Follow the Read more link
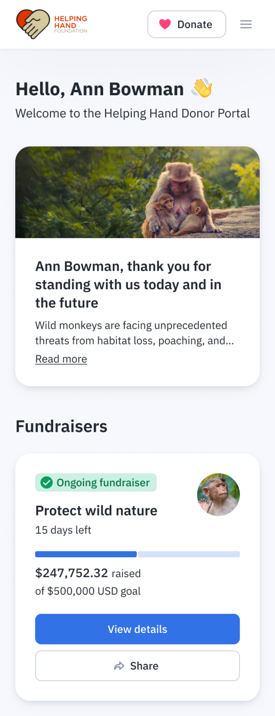This screenshot has width=275, height=716. tap(61, 359)
